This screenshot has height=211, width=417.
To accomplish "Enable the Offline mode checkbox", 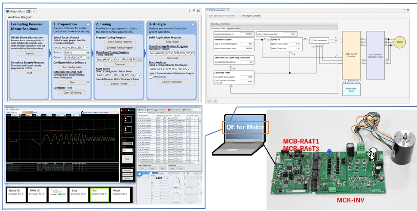I will point(150,77).
